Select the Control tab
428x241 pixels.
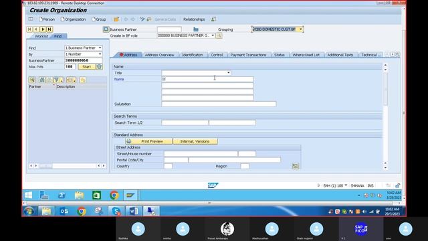[x=217, y=55]
